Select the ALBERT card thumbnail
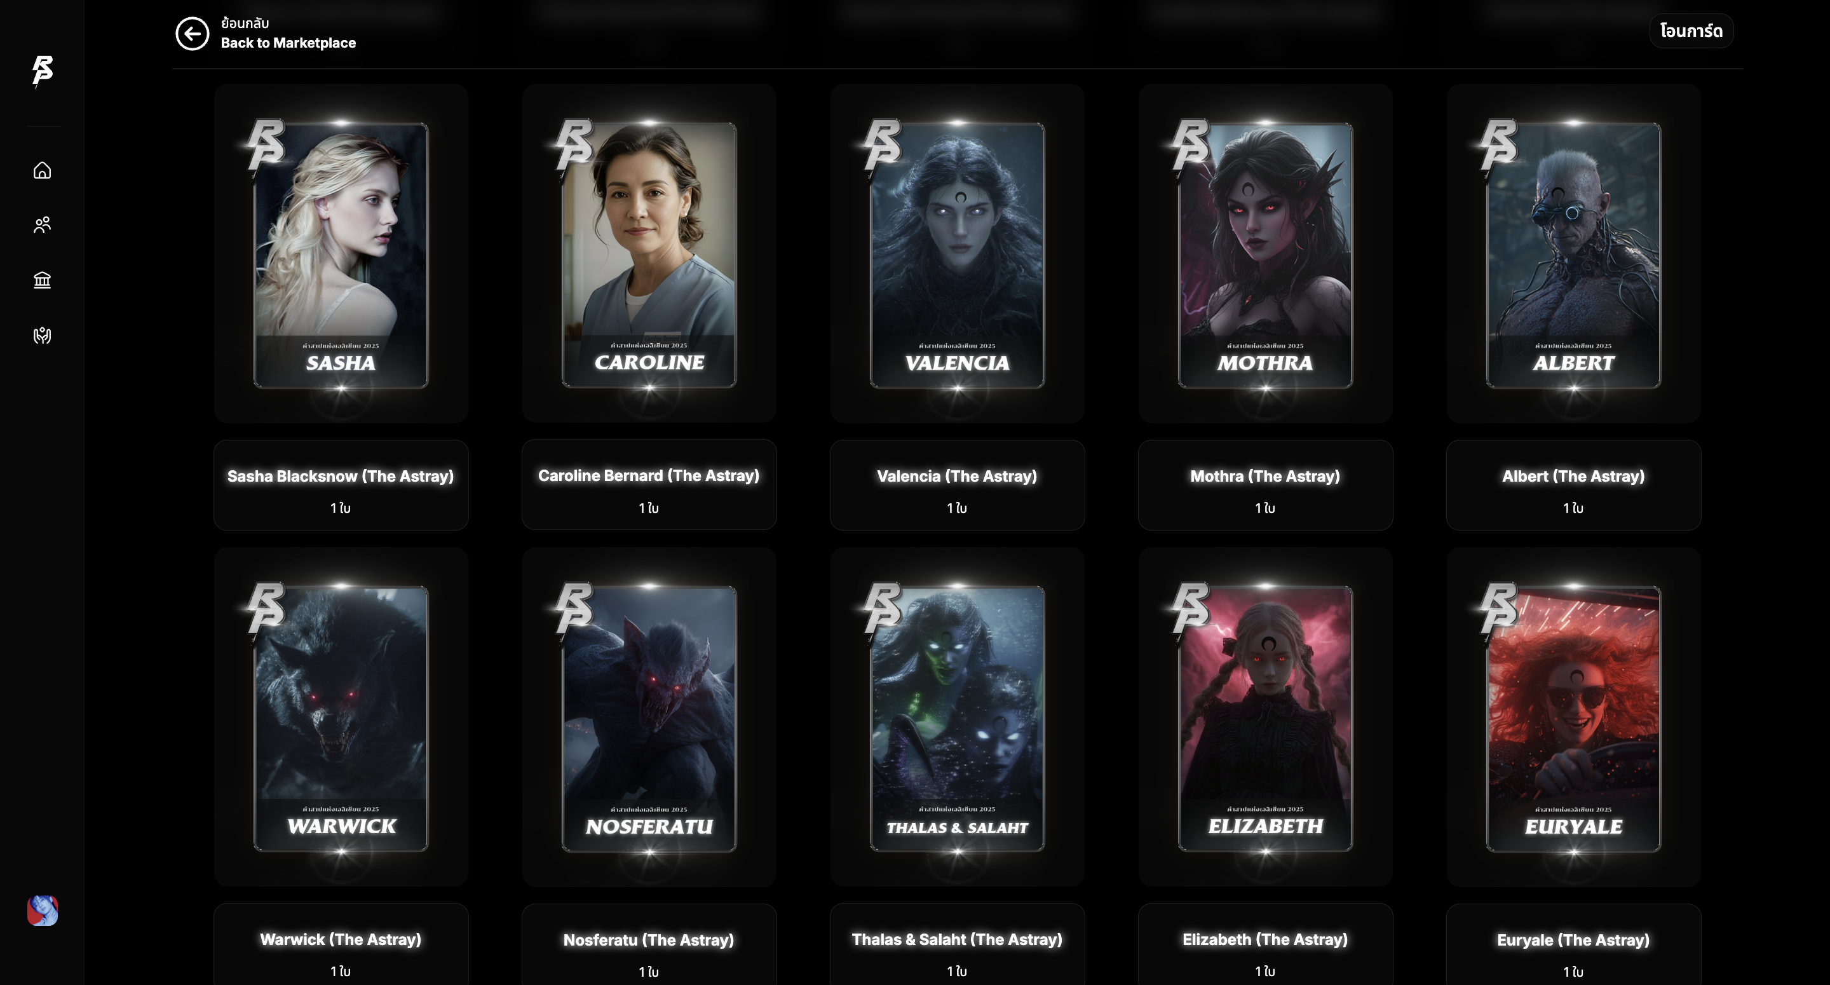Screen dimensions: 1830x985 1573,254
